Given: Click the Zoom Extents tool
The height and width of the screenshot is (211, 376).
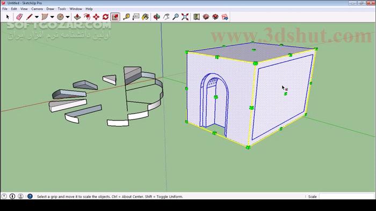Looking at the screenshot, I should coord(185,17).
